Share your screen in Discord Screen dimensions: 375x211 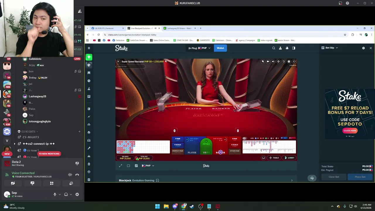point(32,183)
